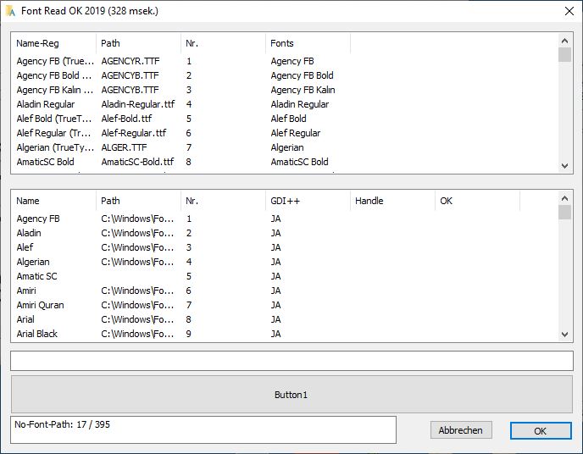Select AmaticSC Bold in Name-Reg column
This screenshot has height=454, width=583.
point(45,162)
